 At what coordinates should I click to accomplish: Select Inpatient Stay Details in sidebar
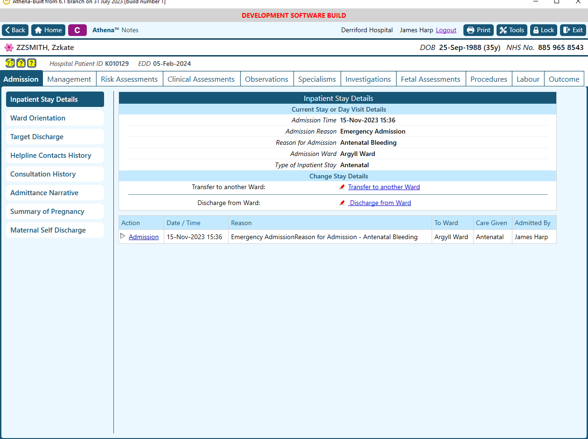pyautogui.click(x=55, y=99)
